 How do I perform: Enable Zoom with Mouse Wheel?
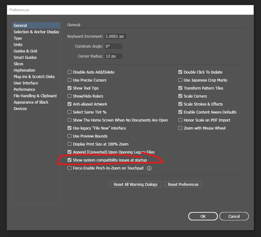180,128
